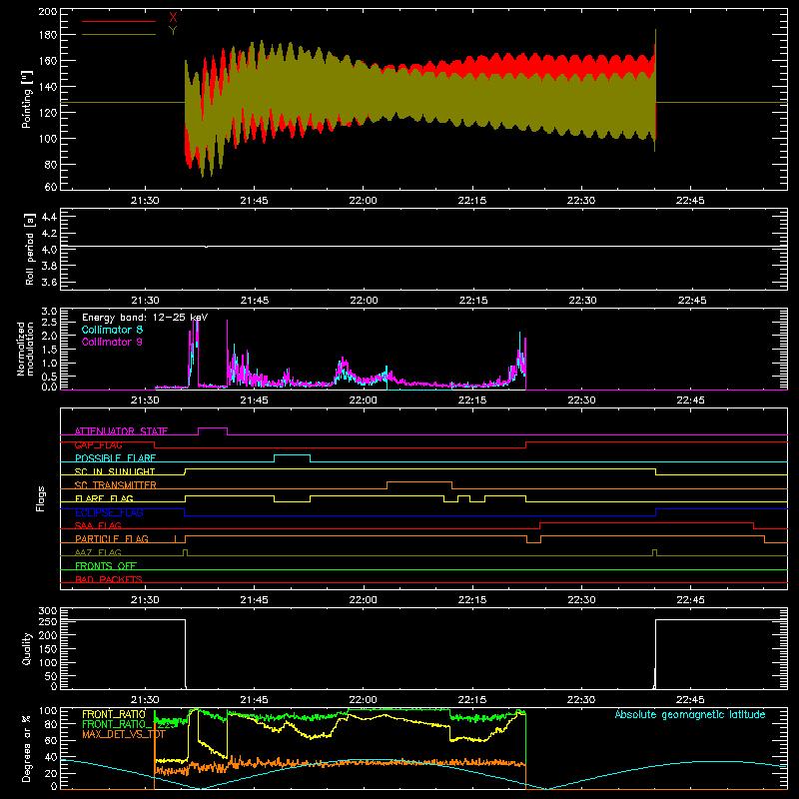Click the 3.8 tick on Roll period axis

[x=49, y=266]
